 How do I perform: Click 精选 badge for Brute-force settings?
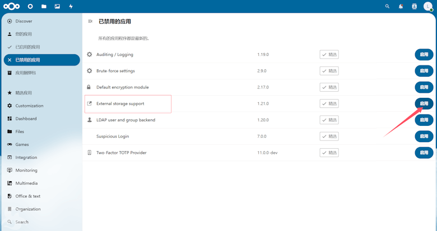329,71
